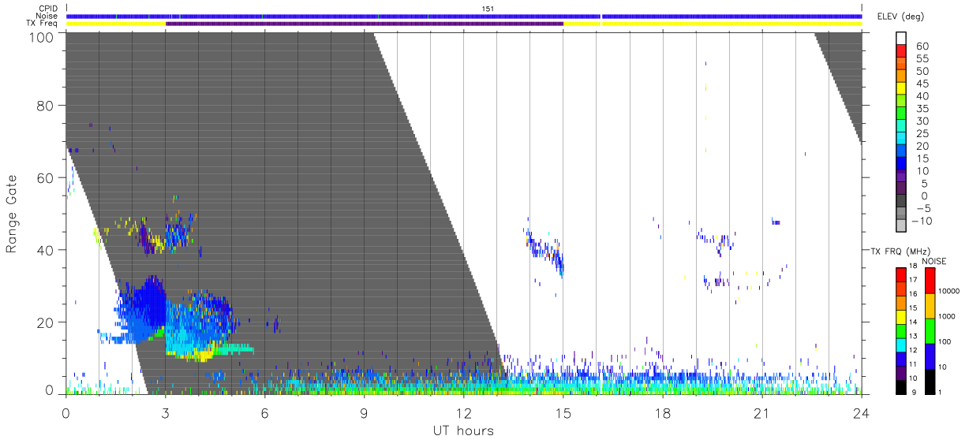Click the light blue 20–25 degree elevation swatch

901,140
